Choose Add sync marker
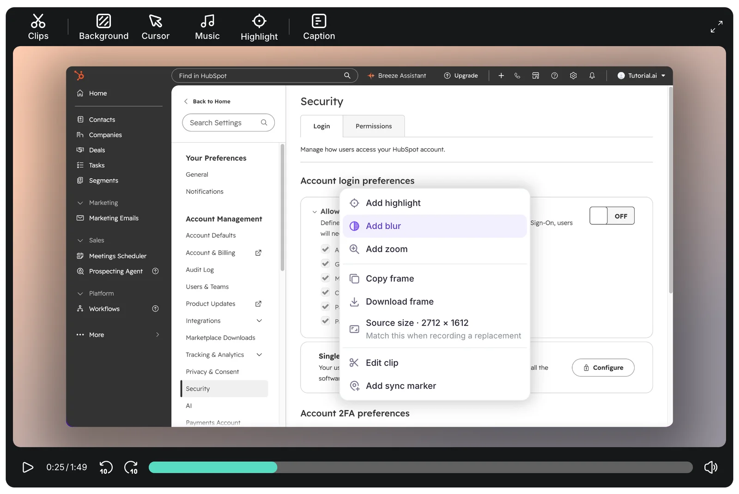739x494 pixels. pos(434,386)
